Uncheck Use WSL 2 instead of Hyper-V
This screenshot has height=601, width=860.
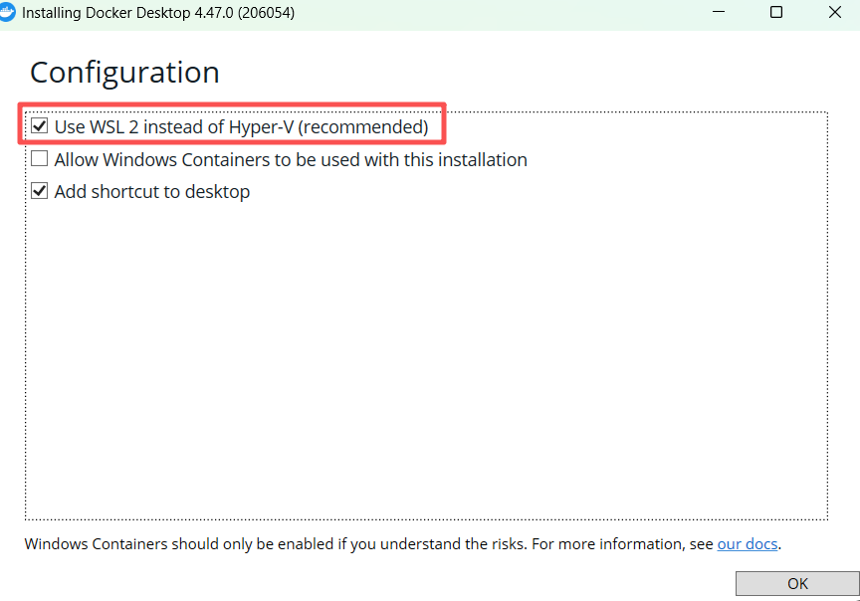tap(40, 126)
